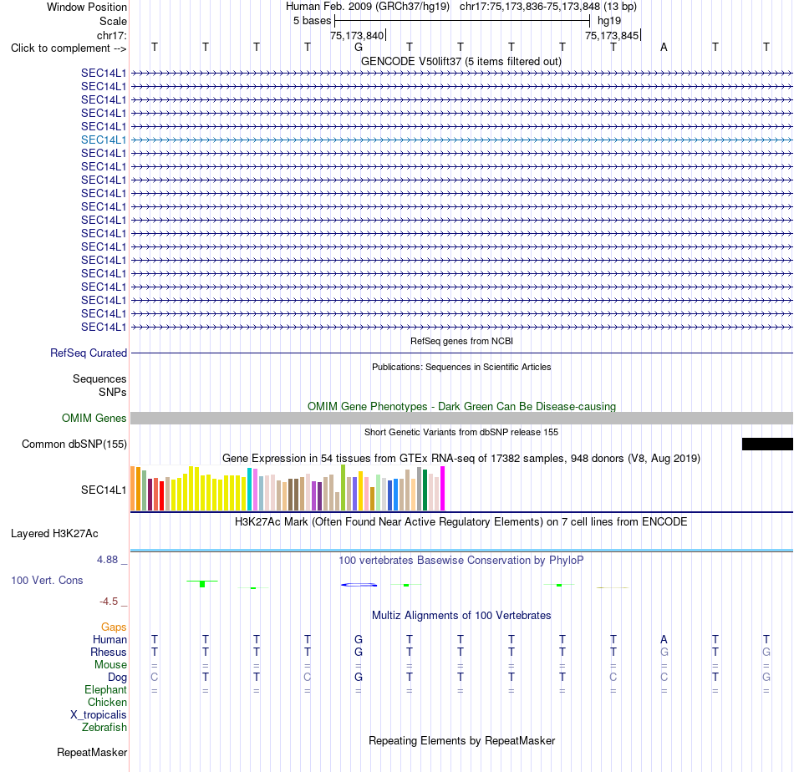Click the black dbSNP variant block
This screenshot has height=772, width=794.
[x=767, y=444]
